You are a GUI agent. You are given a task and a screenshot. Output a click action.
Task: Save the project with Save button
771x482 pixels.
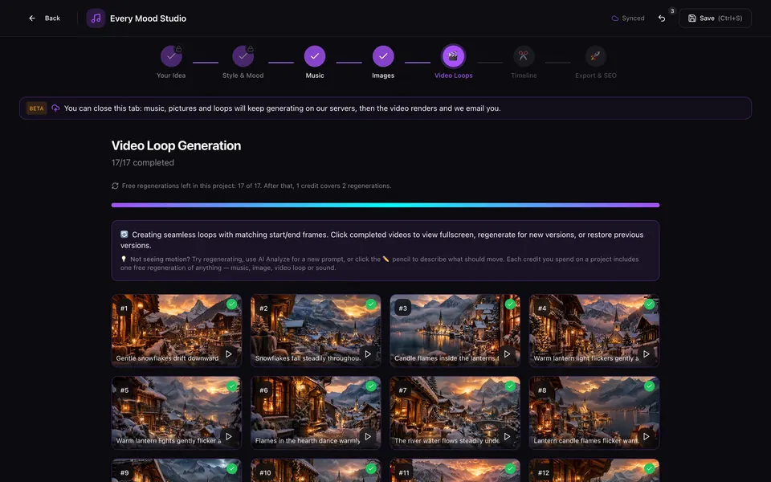click(715, 18)
